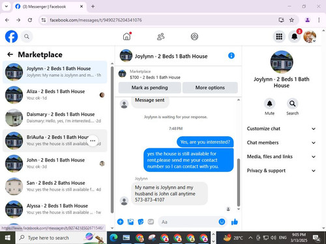This screenshot has height=244, width=326.
Task: Open the emoji picker
Action: click(222, 222)
